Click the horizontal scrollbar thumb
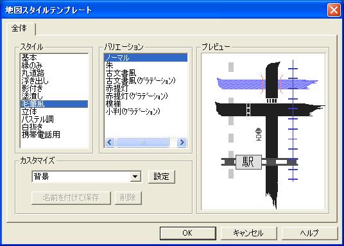 (x=142, y=143)
